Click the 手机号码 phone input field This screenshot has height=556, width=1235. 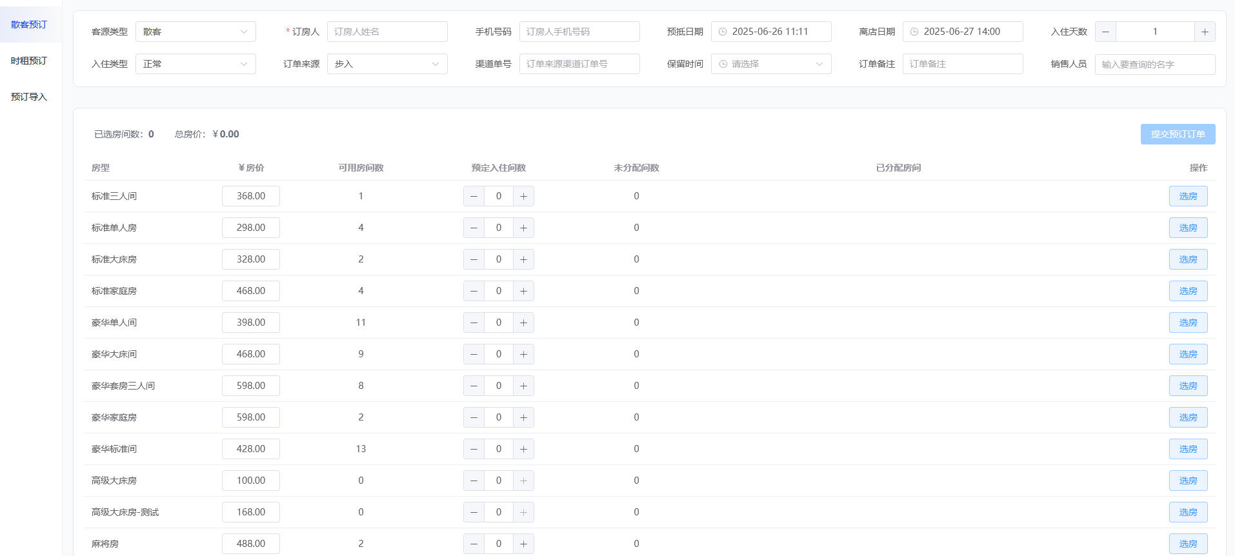(x=579, y=32)
